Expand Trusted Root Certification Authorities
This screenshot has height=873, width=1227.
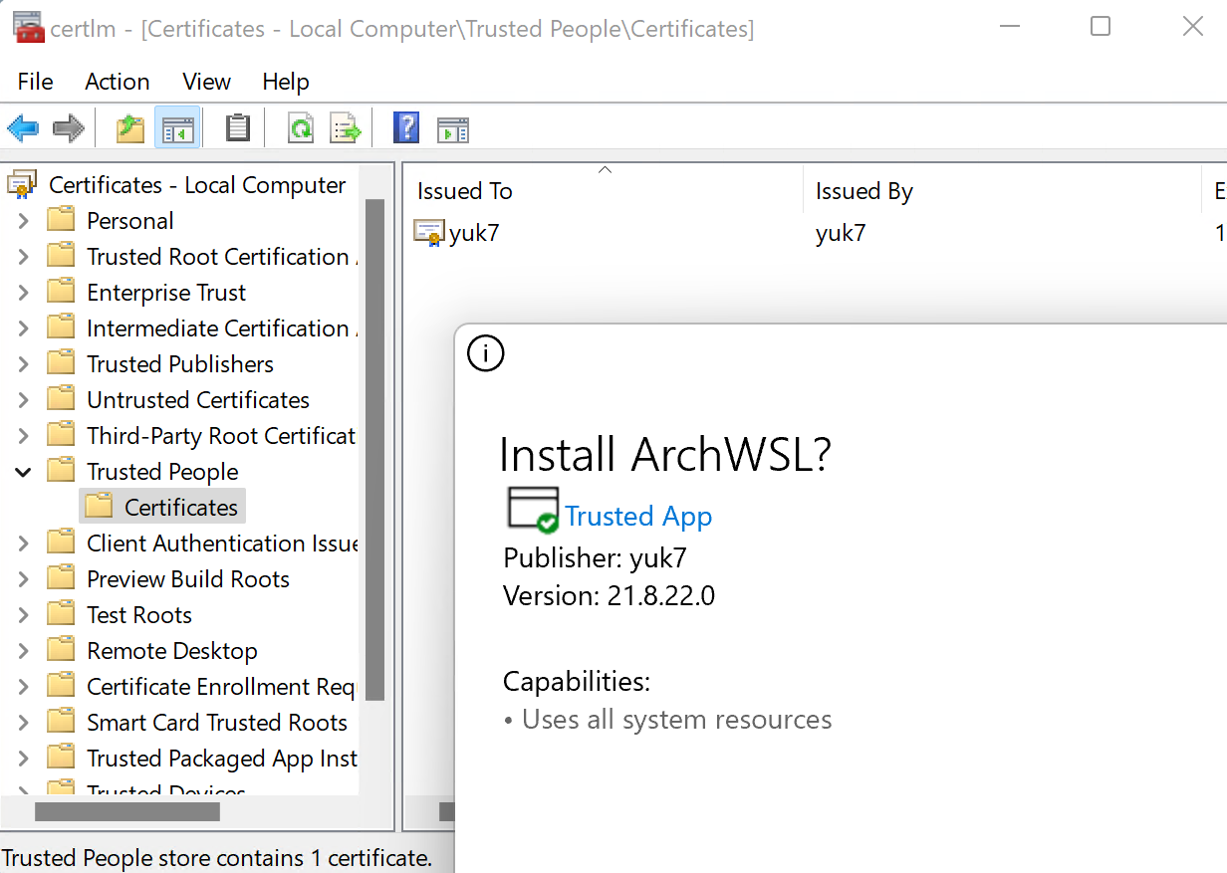[23, 256]
